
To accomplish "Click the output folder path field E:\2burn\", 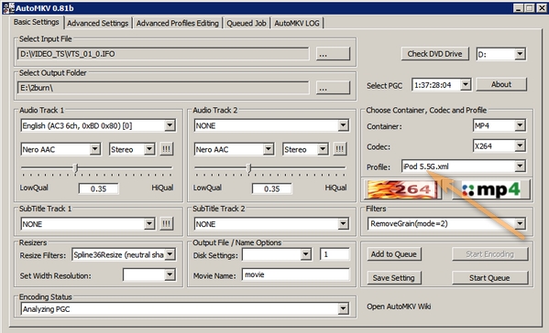I will [x=163, y=88].
